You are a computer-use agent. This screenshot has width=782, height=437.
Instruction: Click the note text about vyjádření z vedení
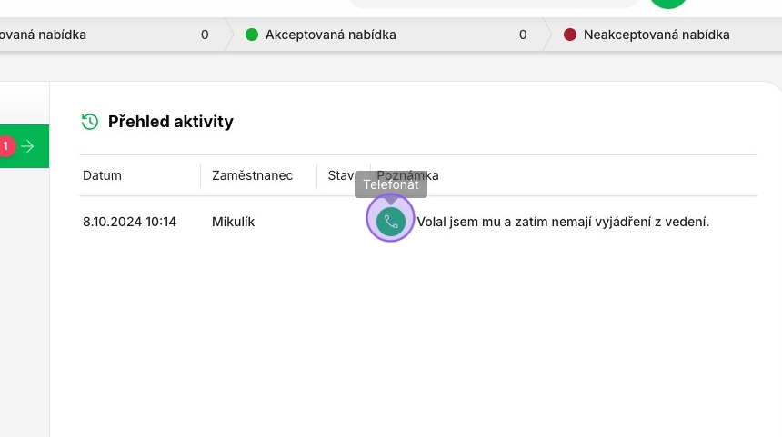pyautogui.click(x=563, y=222)
